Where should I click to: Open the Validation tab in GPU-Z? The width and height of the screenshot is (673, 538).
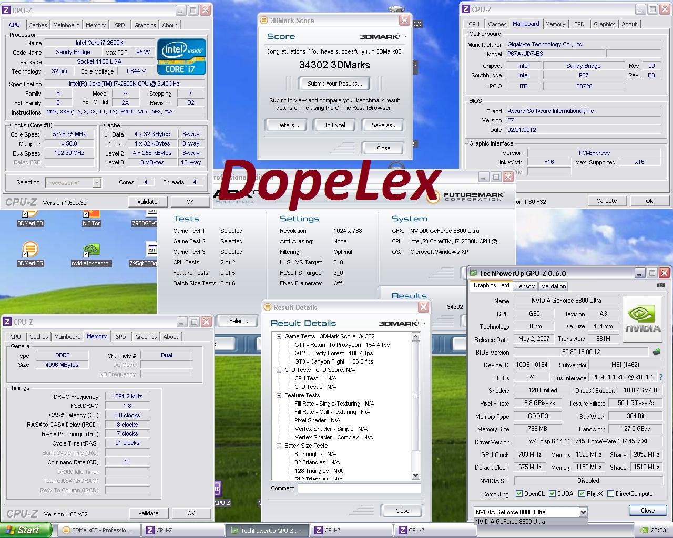click(x=554, y=286)
